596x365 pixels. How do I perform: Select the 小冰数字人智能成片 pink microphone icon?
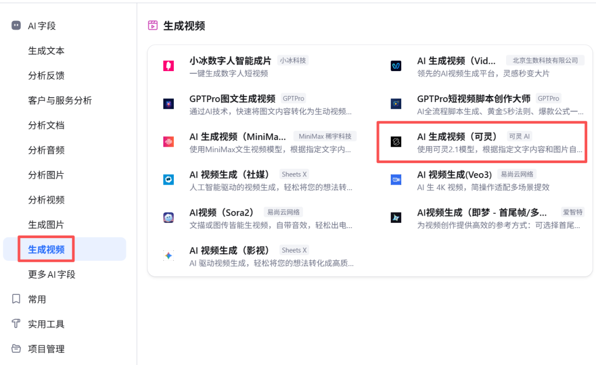coord(168,65)
